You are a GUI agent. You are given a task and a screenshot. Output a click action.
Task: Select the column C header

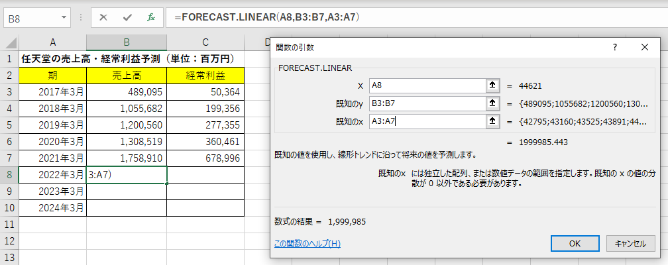205,42
